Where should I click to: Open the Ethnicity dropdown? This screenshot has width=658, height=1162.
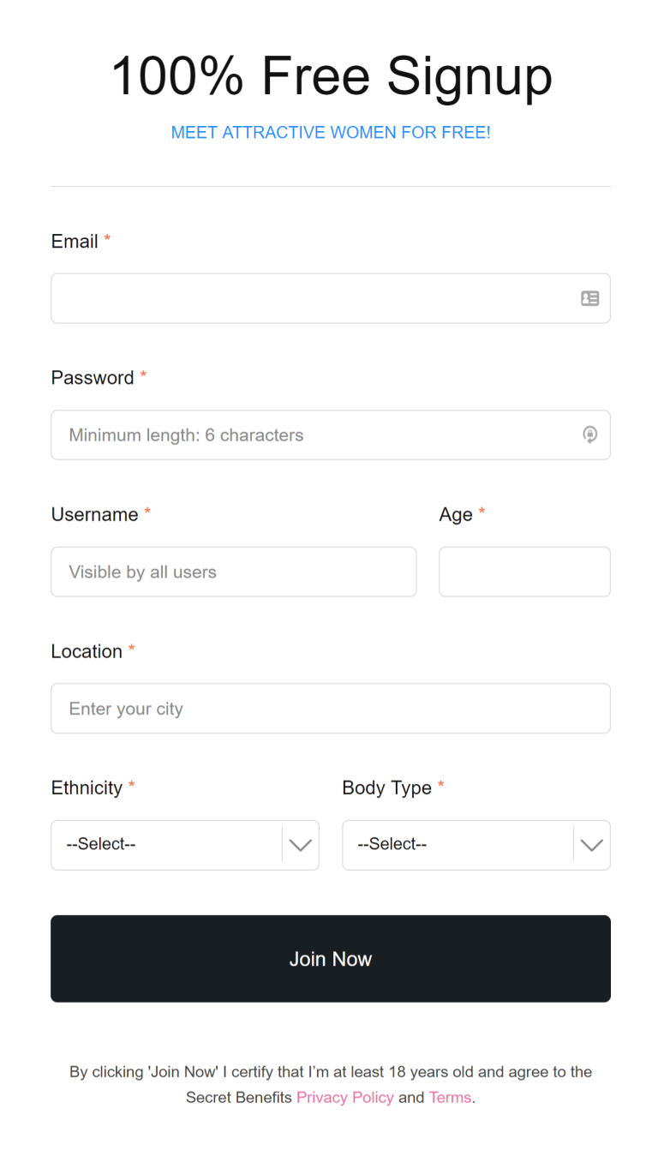tap(185, 845)
